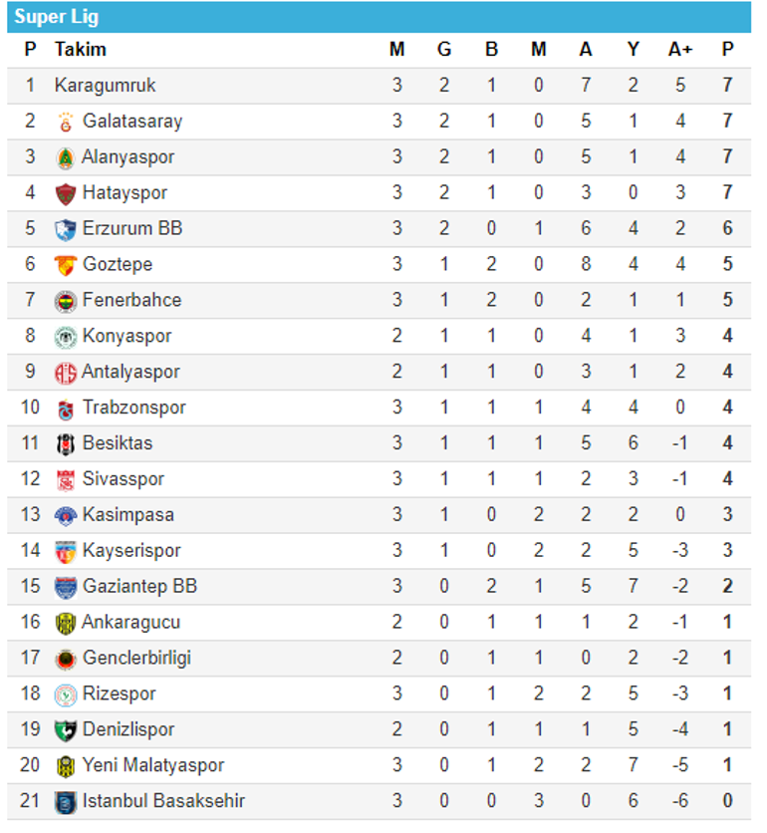The height and width of the screenshot is (833, 767).
Task: Open the Yeni Malatyaspor team link
Action: click(152, 765)
